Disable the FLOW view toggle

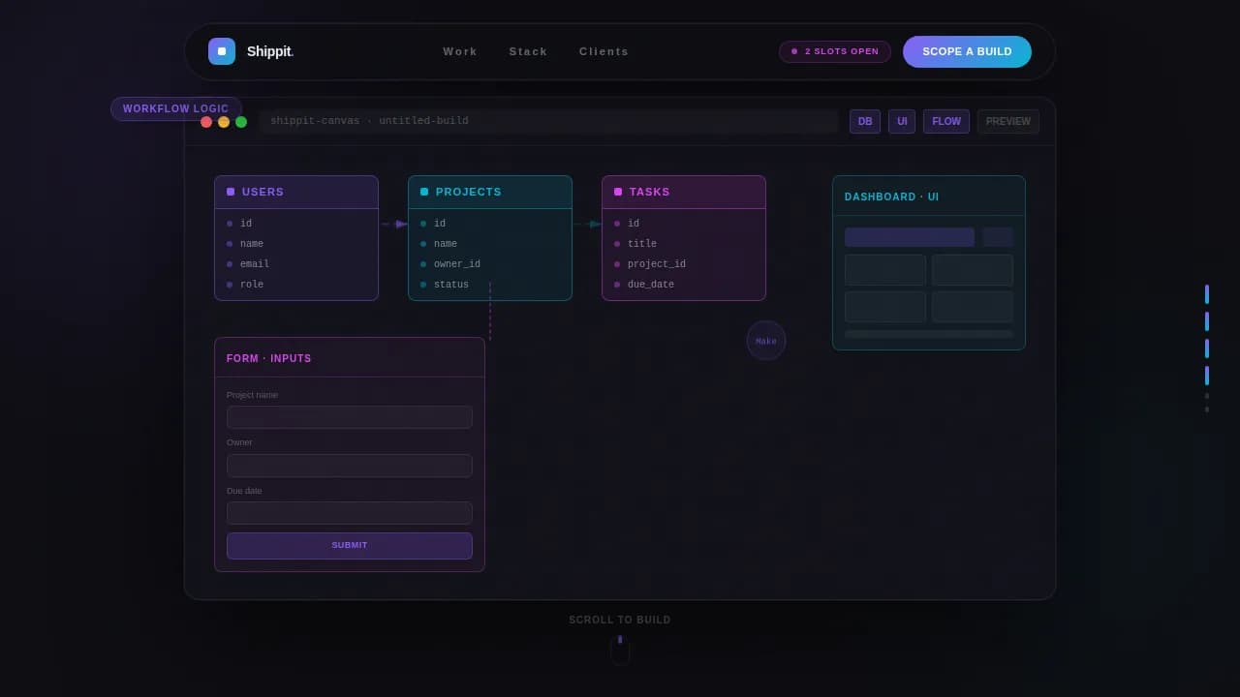[x=945, y=121]
